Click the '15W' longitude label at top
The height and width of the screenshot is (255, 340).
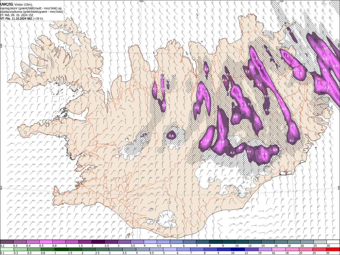(x=281, y=1)
